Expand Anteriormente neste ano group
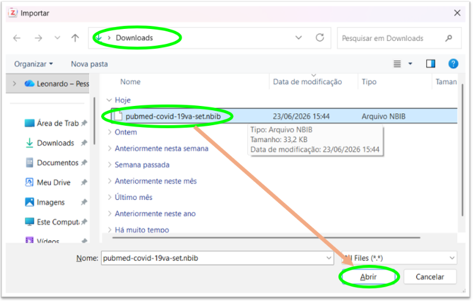 pos(109,214)
